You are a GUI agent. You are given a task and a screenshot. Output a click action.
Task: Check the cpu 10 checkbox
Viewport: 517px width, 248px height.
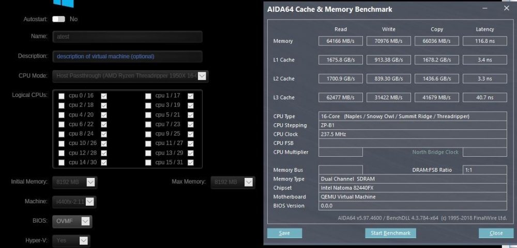[62, 143]
